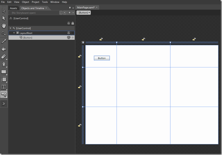Click the return scope to UserControl icon
This screenshot has height=155, width=222.
[x=11, y=18]
